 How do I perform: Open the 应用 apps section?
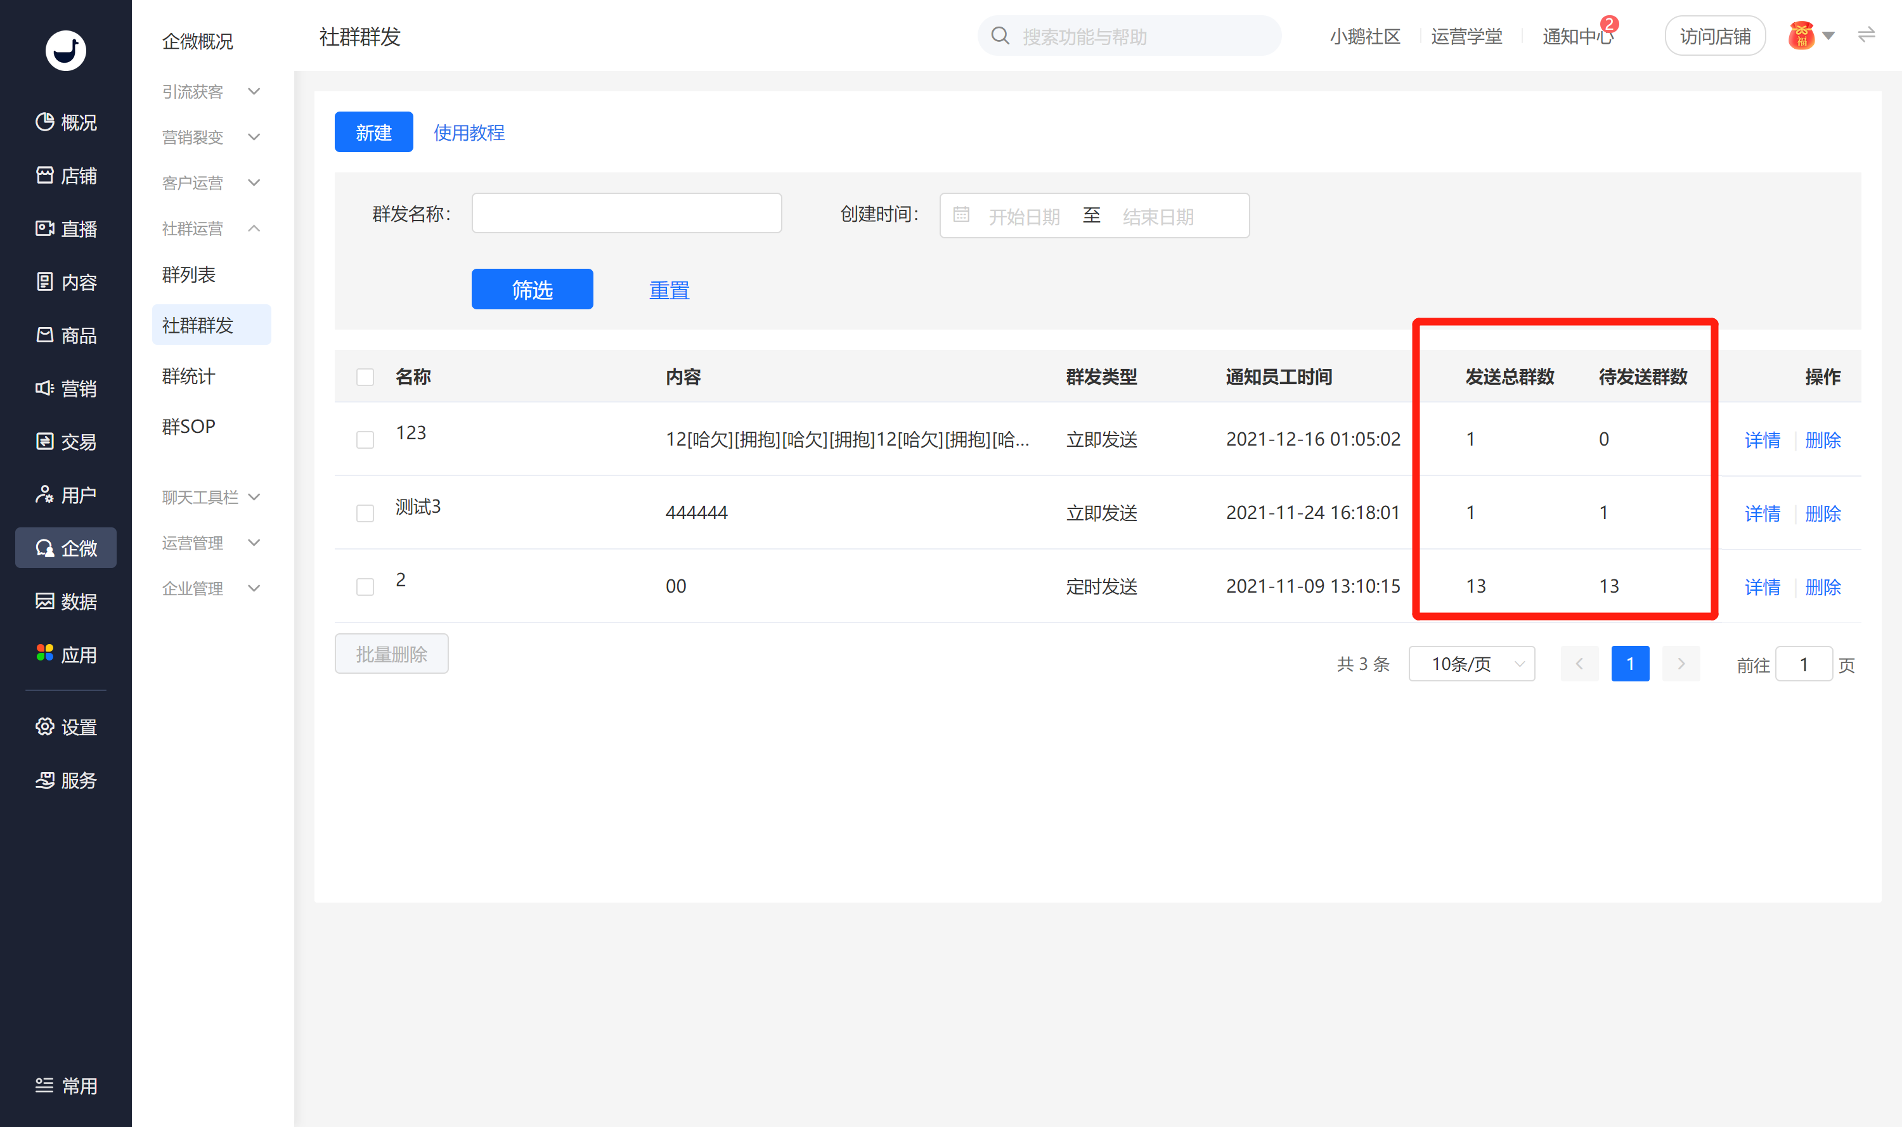[x=66, y=654]
